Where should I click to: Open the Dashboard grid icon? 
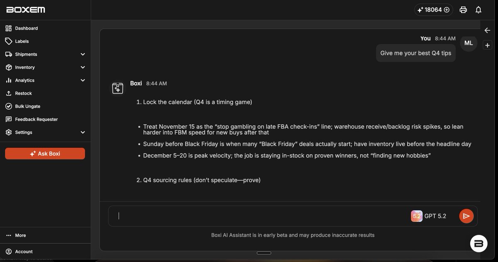click(8, 28)
